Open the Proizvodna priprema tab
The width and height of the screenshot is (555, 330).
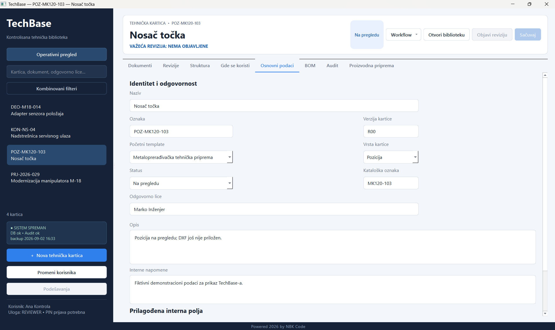[x=371, y=66]
